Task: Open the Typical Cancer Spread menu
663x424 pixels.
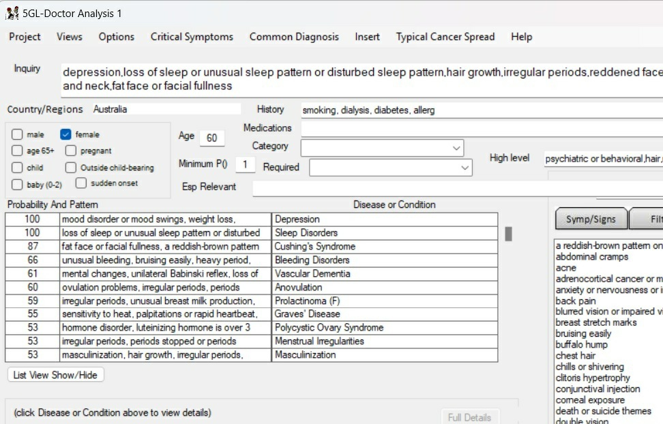Action: click(445, 37)
